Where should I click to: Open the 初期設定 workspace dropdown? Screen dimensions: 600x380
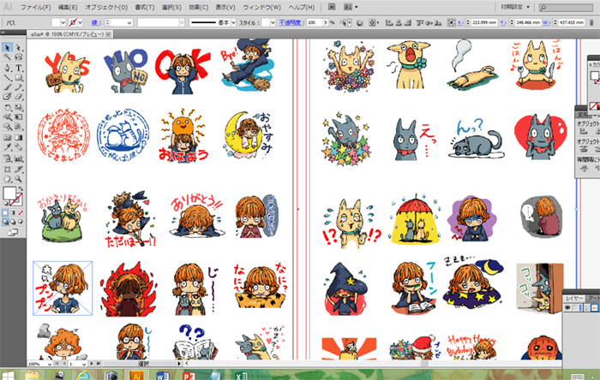click(x=515, y=7)
